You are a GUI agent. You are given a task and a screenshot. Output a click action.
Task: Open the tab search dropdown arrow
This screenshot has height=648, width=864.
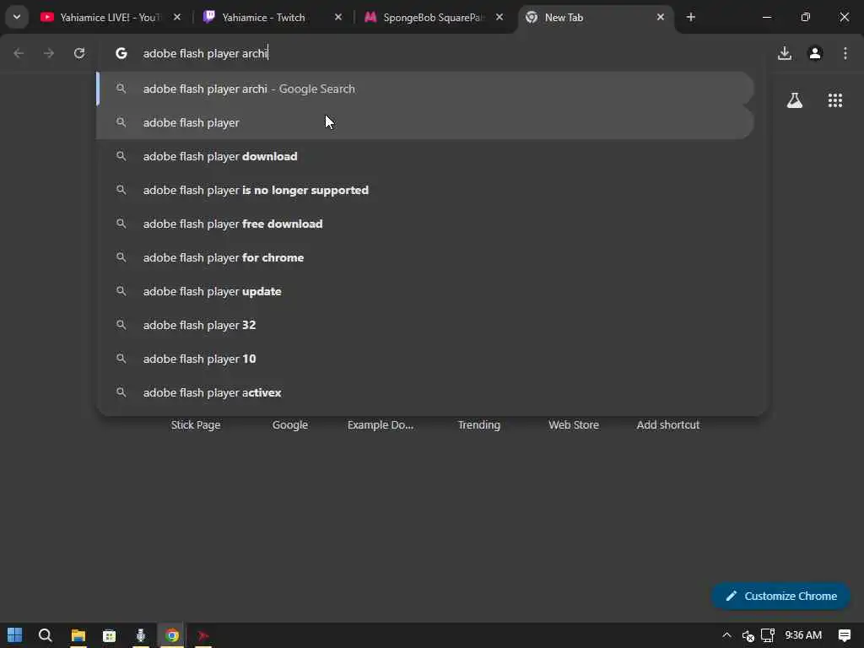(17, 17)
